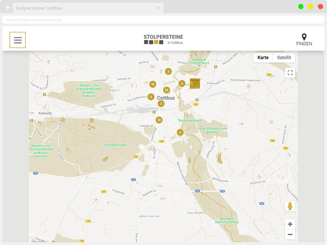Switch map to Satellit view

pos(284,57)
